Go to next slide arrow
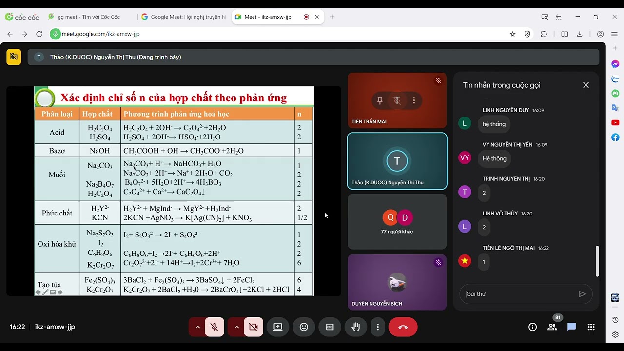Image resolution: width=624 pixels, height=351 pixels. (x=60, y=292)
